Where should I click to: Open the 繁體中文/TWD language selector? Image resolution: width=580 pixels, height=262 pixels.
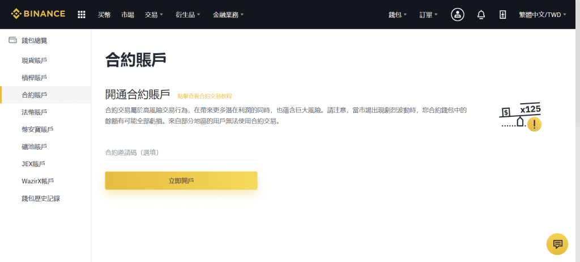543,15
